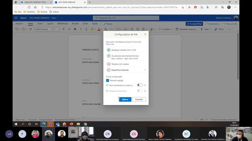The width and height of the screenshot is (252, 141).
Task: Open PowerPoint from the taskbar
Action: click(x=71, y=124)
